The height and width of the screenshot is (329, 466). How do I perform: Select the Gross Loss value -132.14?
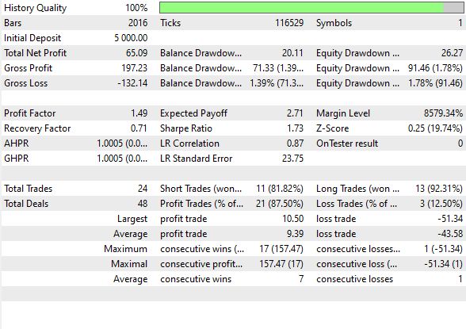132,83
